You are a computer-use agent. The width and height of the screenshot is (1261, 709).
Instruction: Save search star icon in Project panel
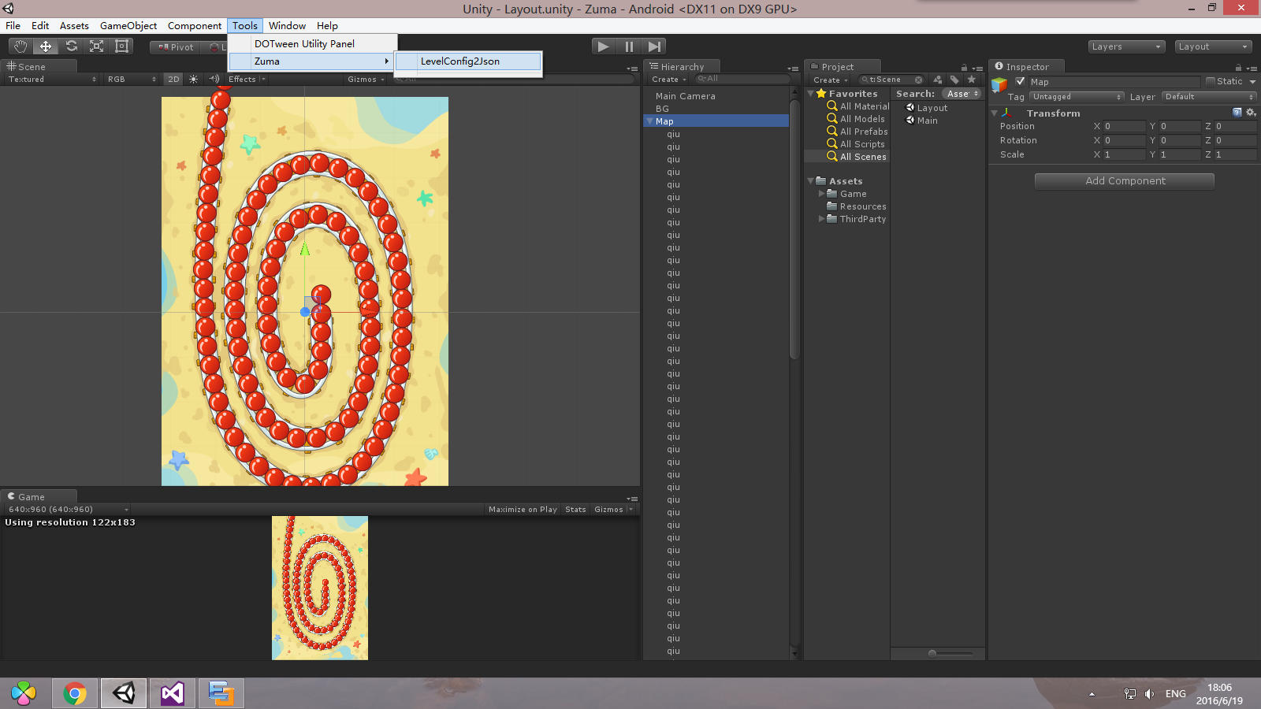pos(972,80)
